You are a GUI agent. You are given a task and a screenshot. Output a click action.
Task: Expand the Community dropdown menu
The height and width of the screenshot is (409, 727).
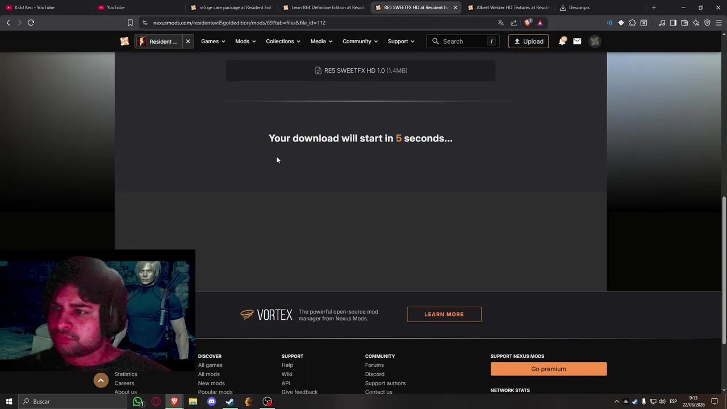point(360,41)
